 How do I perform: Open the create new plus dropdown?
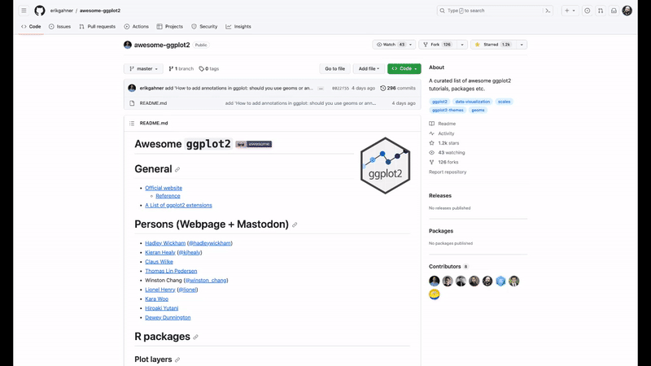click(570, 11)
